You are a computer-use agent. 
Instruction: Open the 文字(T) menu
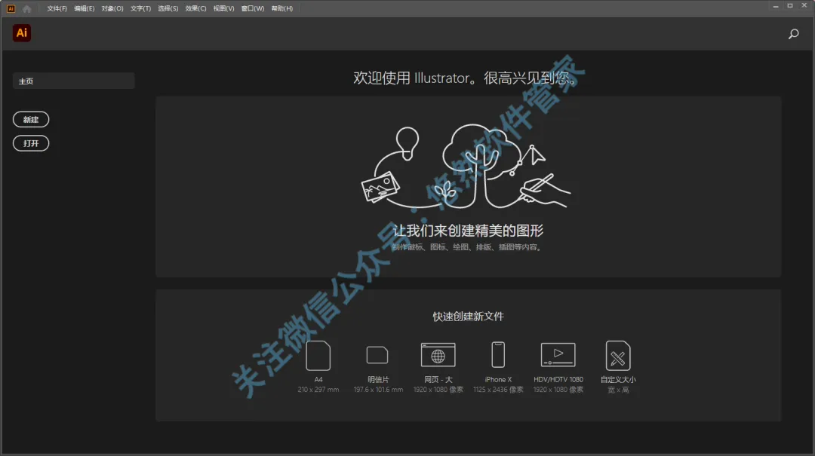click(140, 9)
